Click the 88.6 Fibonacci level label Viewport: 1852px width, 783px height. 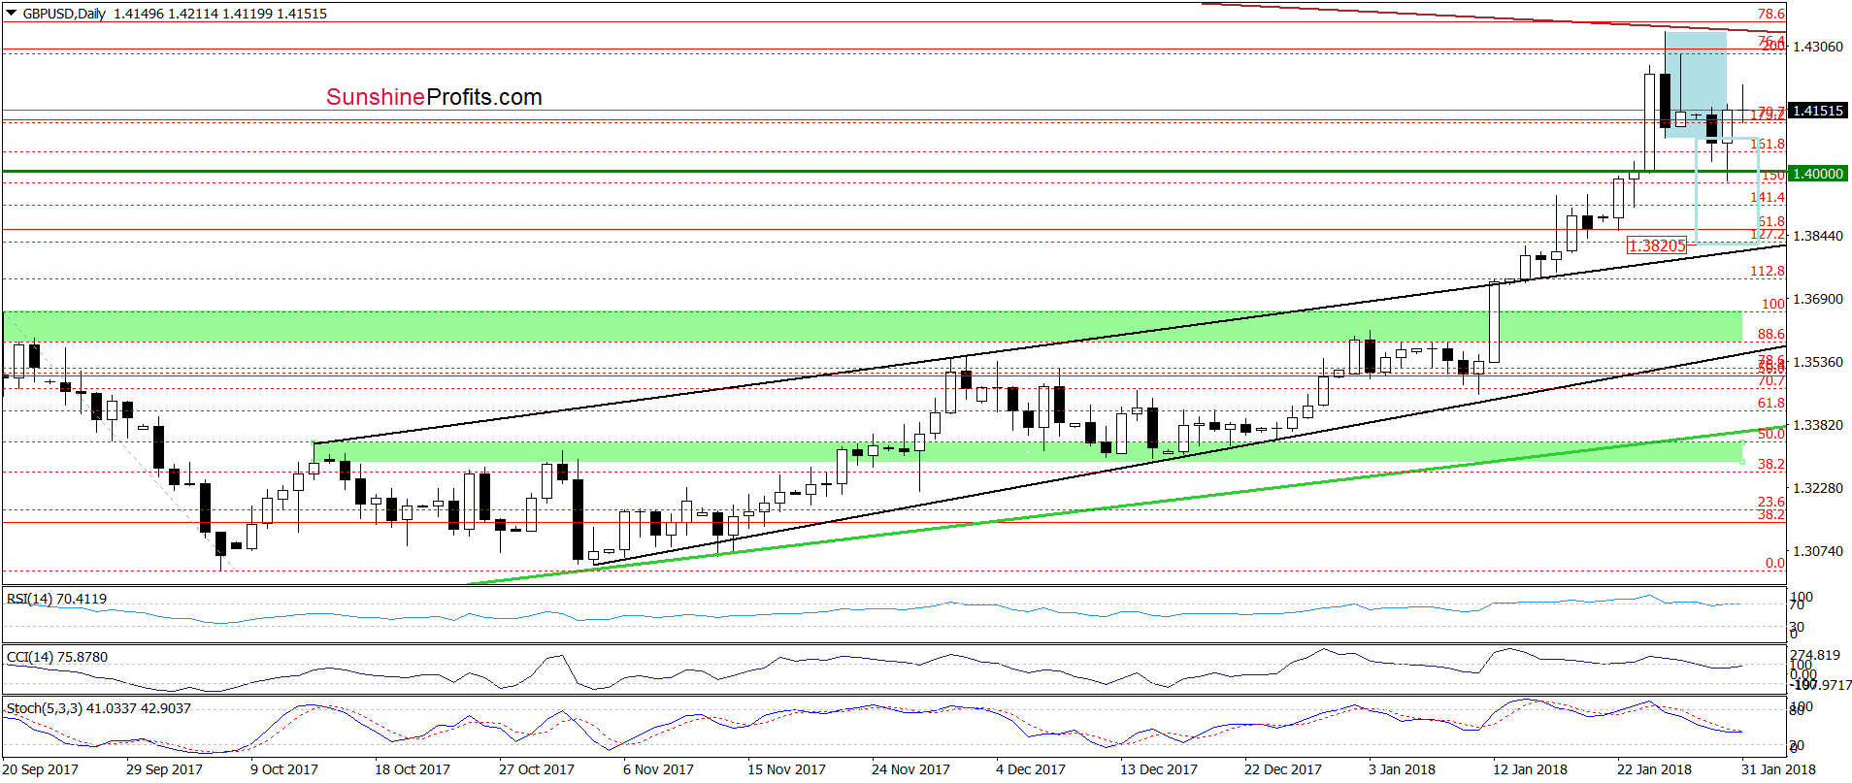pyautogui.click(x=1771, y=334)
